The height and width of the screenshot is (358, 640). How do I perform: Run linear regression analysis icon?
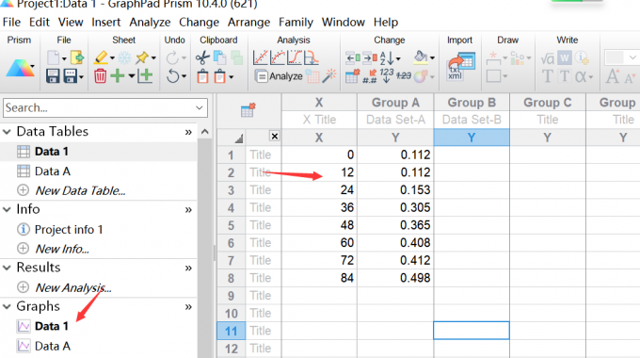[261, 57]
